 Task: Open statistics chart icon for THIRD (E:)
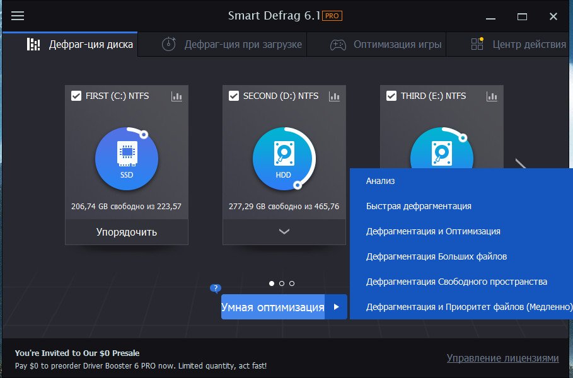[x=492, y=96]
